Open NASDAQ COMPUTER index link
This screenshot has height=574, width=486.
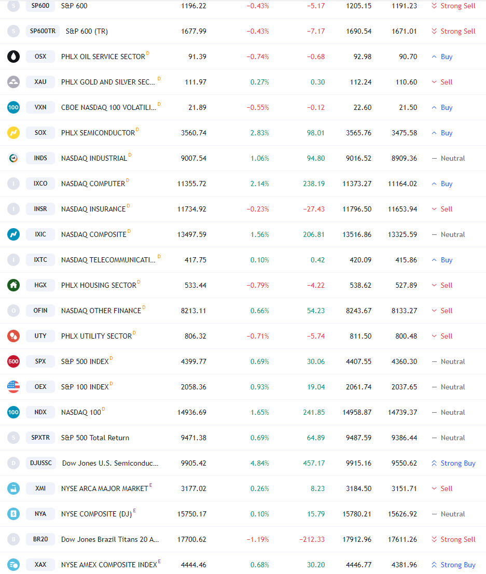tap(93, 184)
